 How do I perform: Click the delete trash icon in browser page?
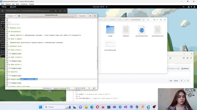click(188, 81)
